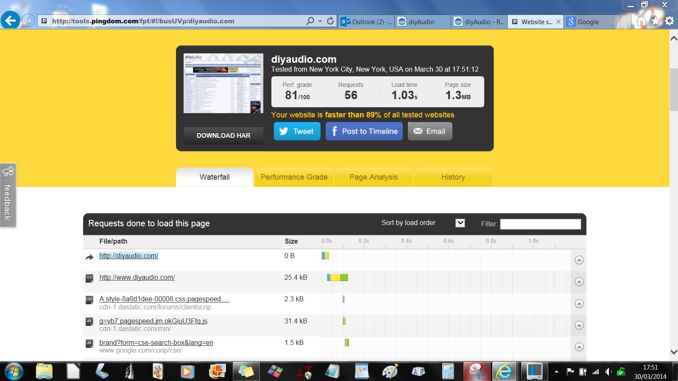
Task: Open Chess Titans from taskbar
Action: tap(130, 372)
